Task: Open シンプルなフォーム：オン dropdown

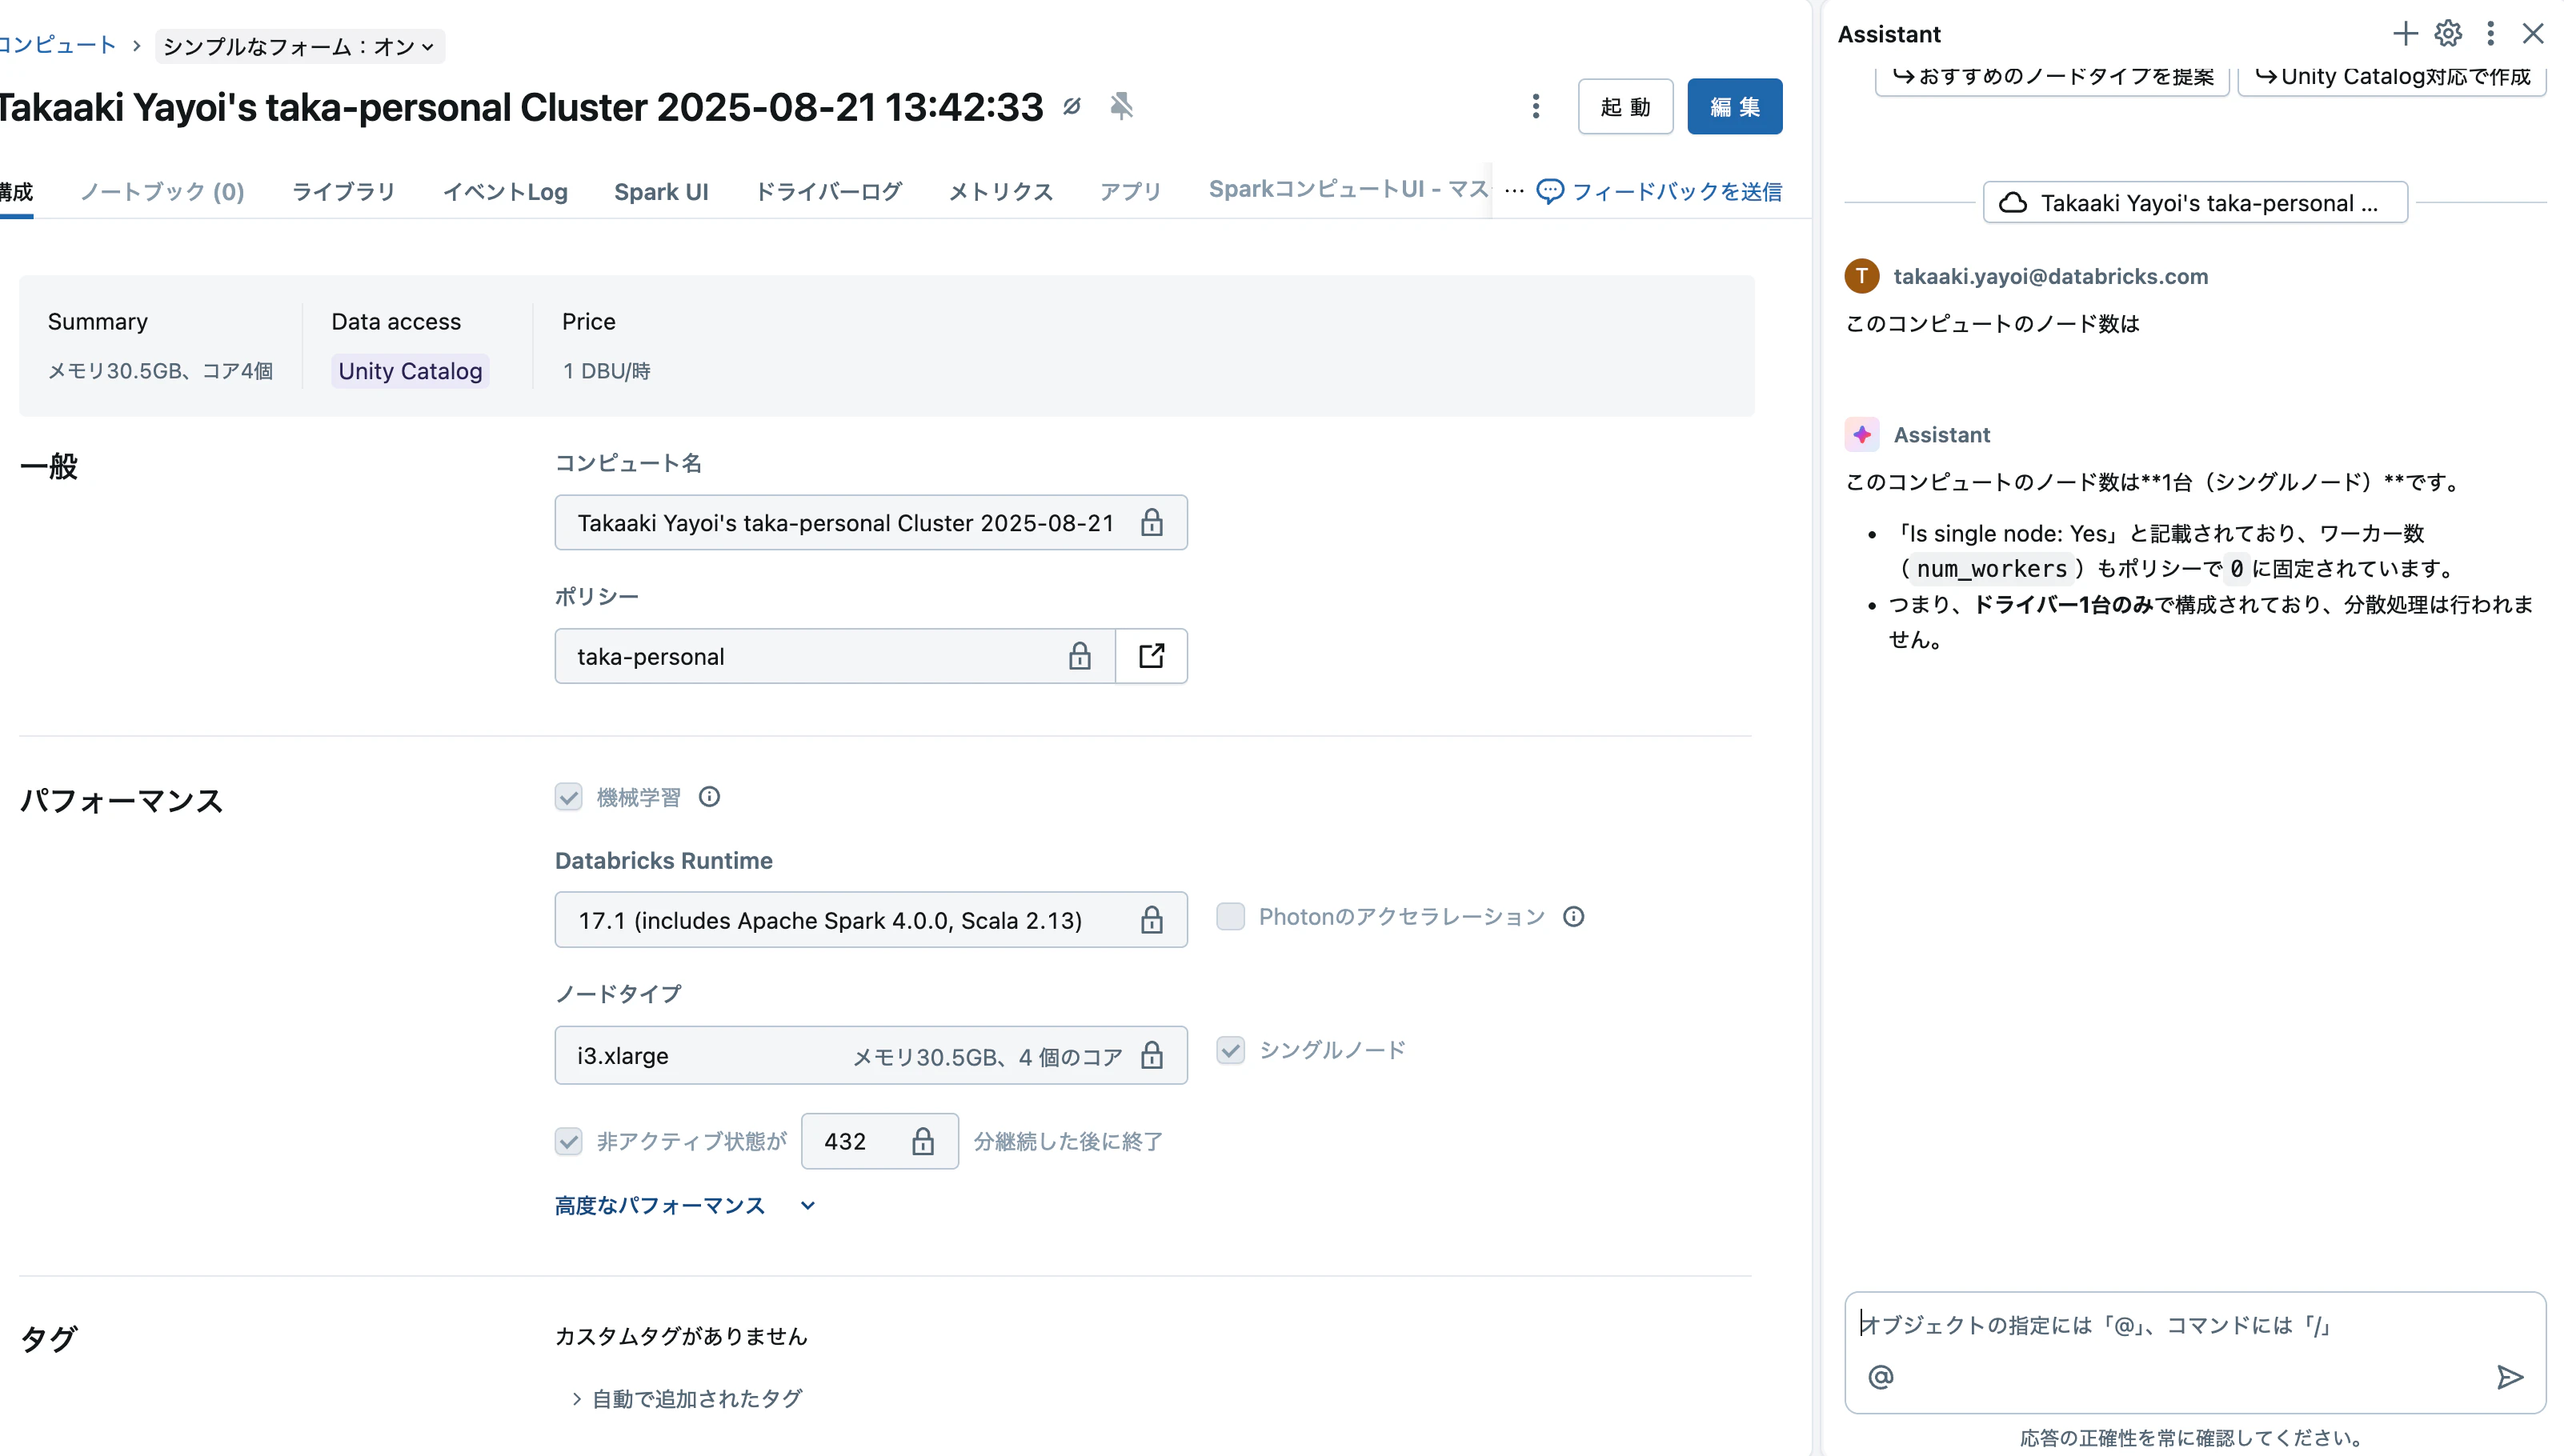Action: 299,46
